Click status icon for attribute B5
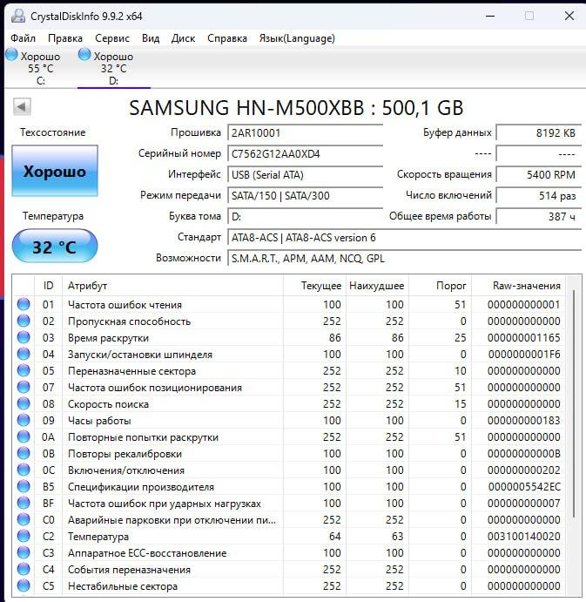The image size is (586, 602). point(24,486)
